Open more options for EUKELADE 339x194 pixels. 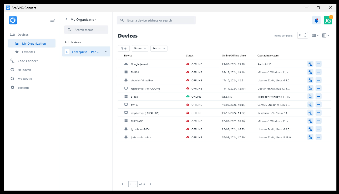coord(318,121)
